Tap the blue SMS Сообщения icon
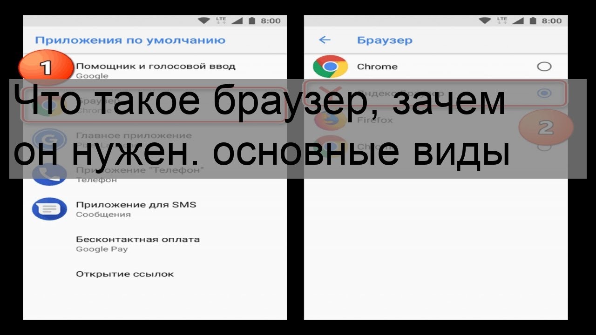 49,209
